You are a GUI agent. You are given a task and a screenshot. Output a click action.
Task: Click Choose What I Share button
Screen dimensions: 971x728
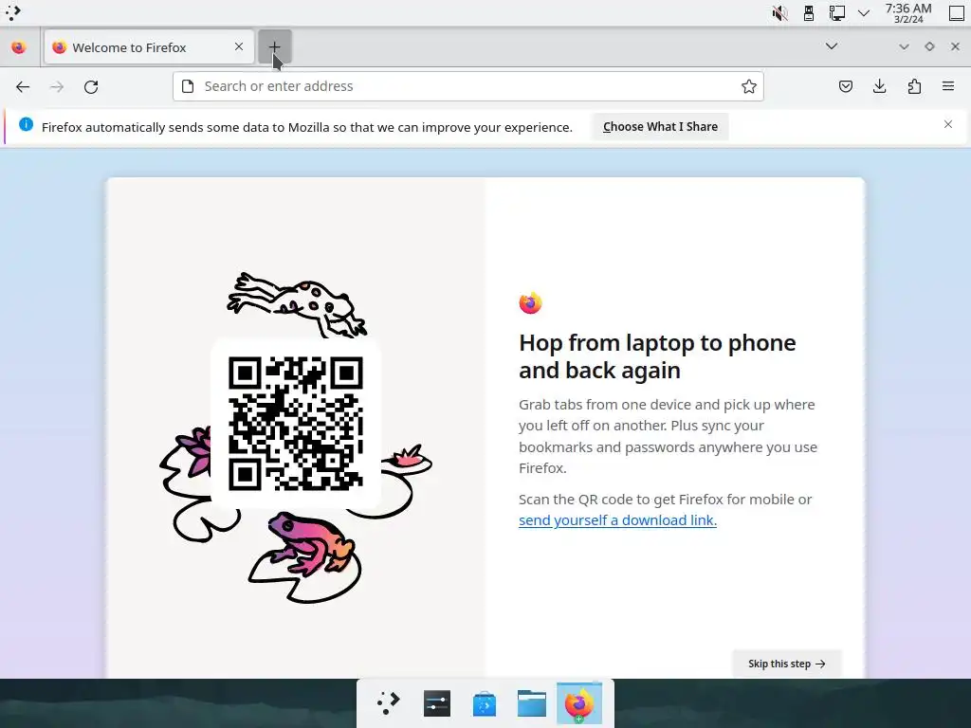(x=660, y=126)
